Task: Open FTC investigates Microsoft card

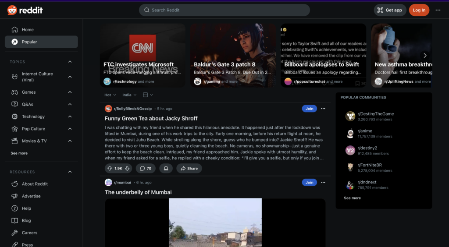Action: coord(143,56)
